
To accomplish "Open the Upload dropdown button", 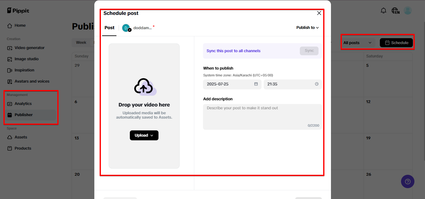I will [144, 135].
